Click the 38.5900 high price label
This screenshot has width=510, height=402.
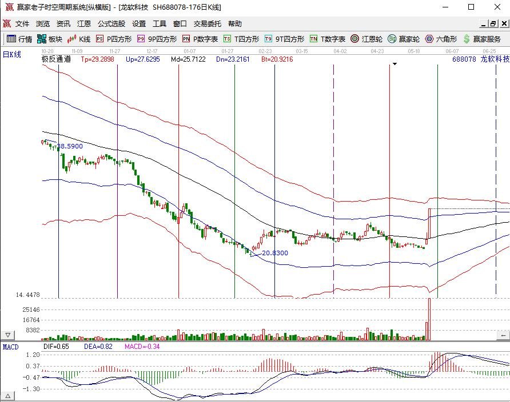70,146
